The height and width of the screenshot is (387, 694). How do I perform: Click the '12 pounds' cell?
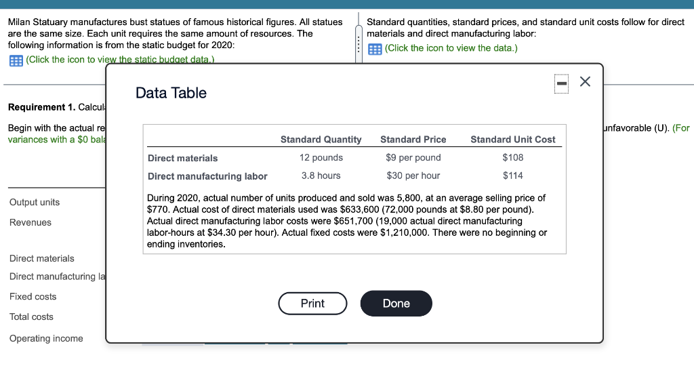coord(321,158)
